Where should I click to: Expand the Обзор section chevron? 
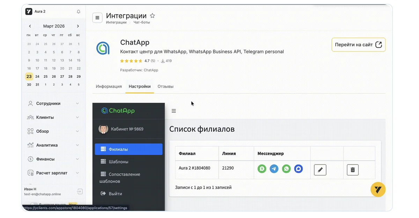coord(78,131)
